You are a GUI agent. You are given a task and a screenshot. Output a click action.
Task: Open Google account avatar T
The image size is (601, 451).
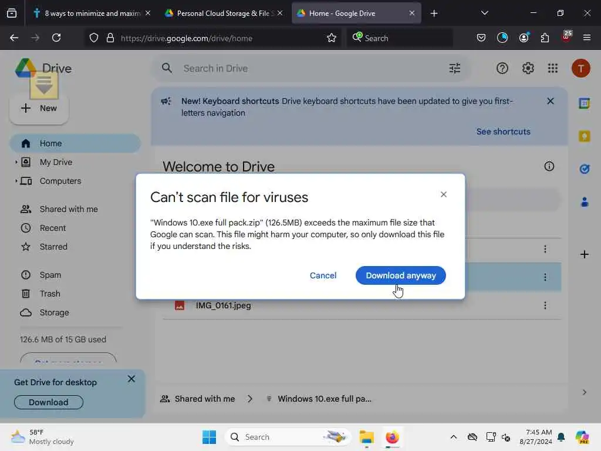coord(580,68)
